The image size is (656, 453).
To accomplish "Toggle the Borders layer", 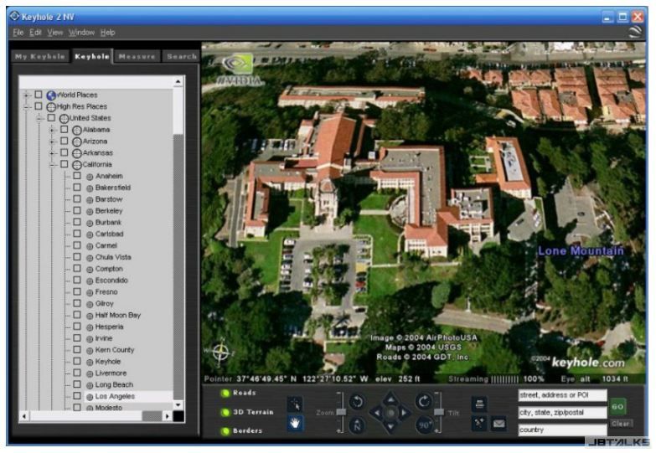I will click(x=225, y=431).
